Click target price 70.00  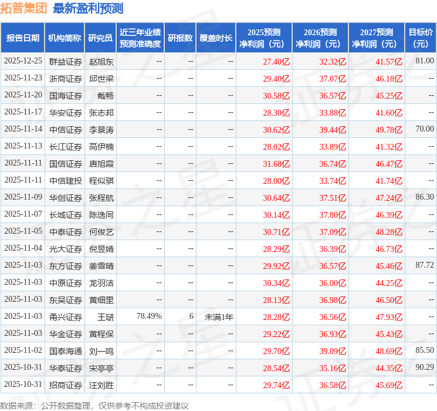(425, 129)
